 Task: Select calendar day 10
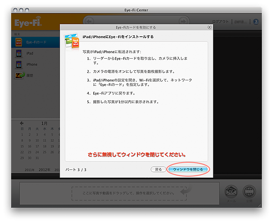tap(37, 140)
